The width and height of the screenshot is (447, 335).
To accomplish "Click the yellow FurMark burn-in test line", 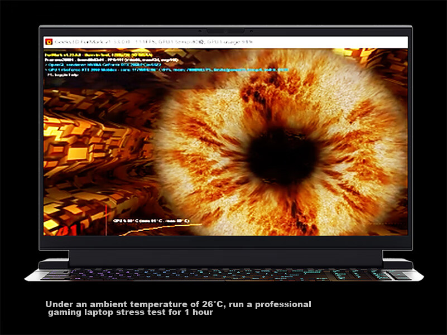I will (99, 55).
